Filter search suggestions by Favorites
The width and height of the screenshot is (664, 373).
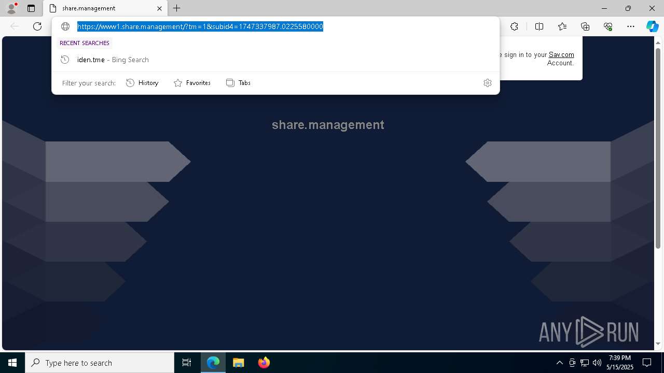[x=192, y=83]
